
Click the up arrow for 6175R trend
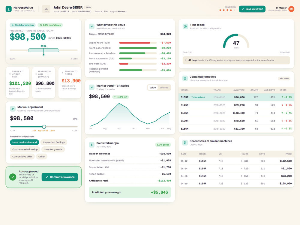point(282,113)
